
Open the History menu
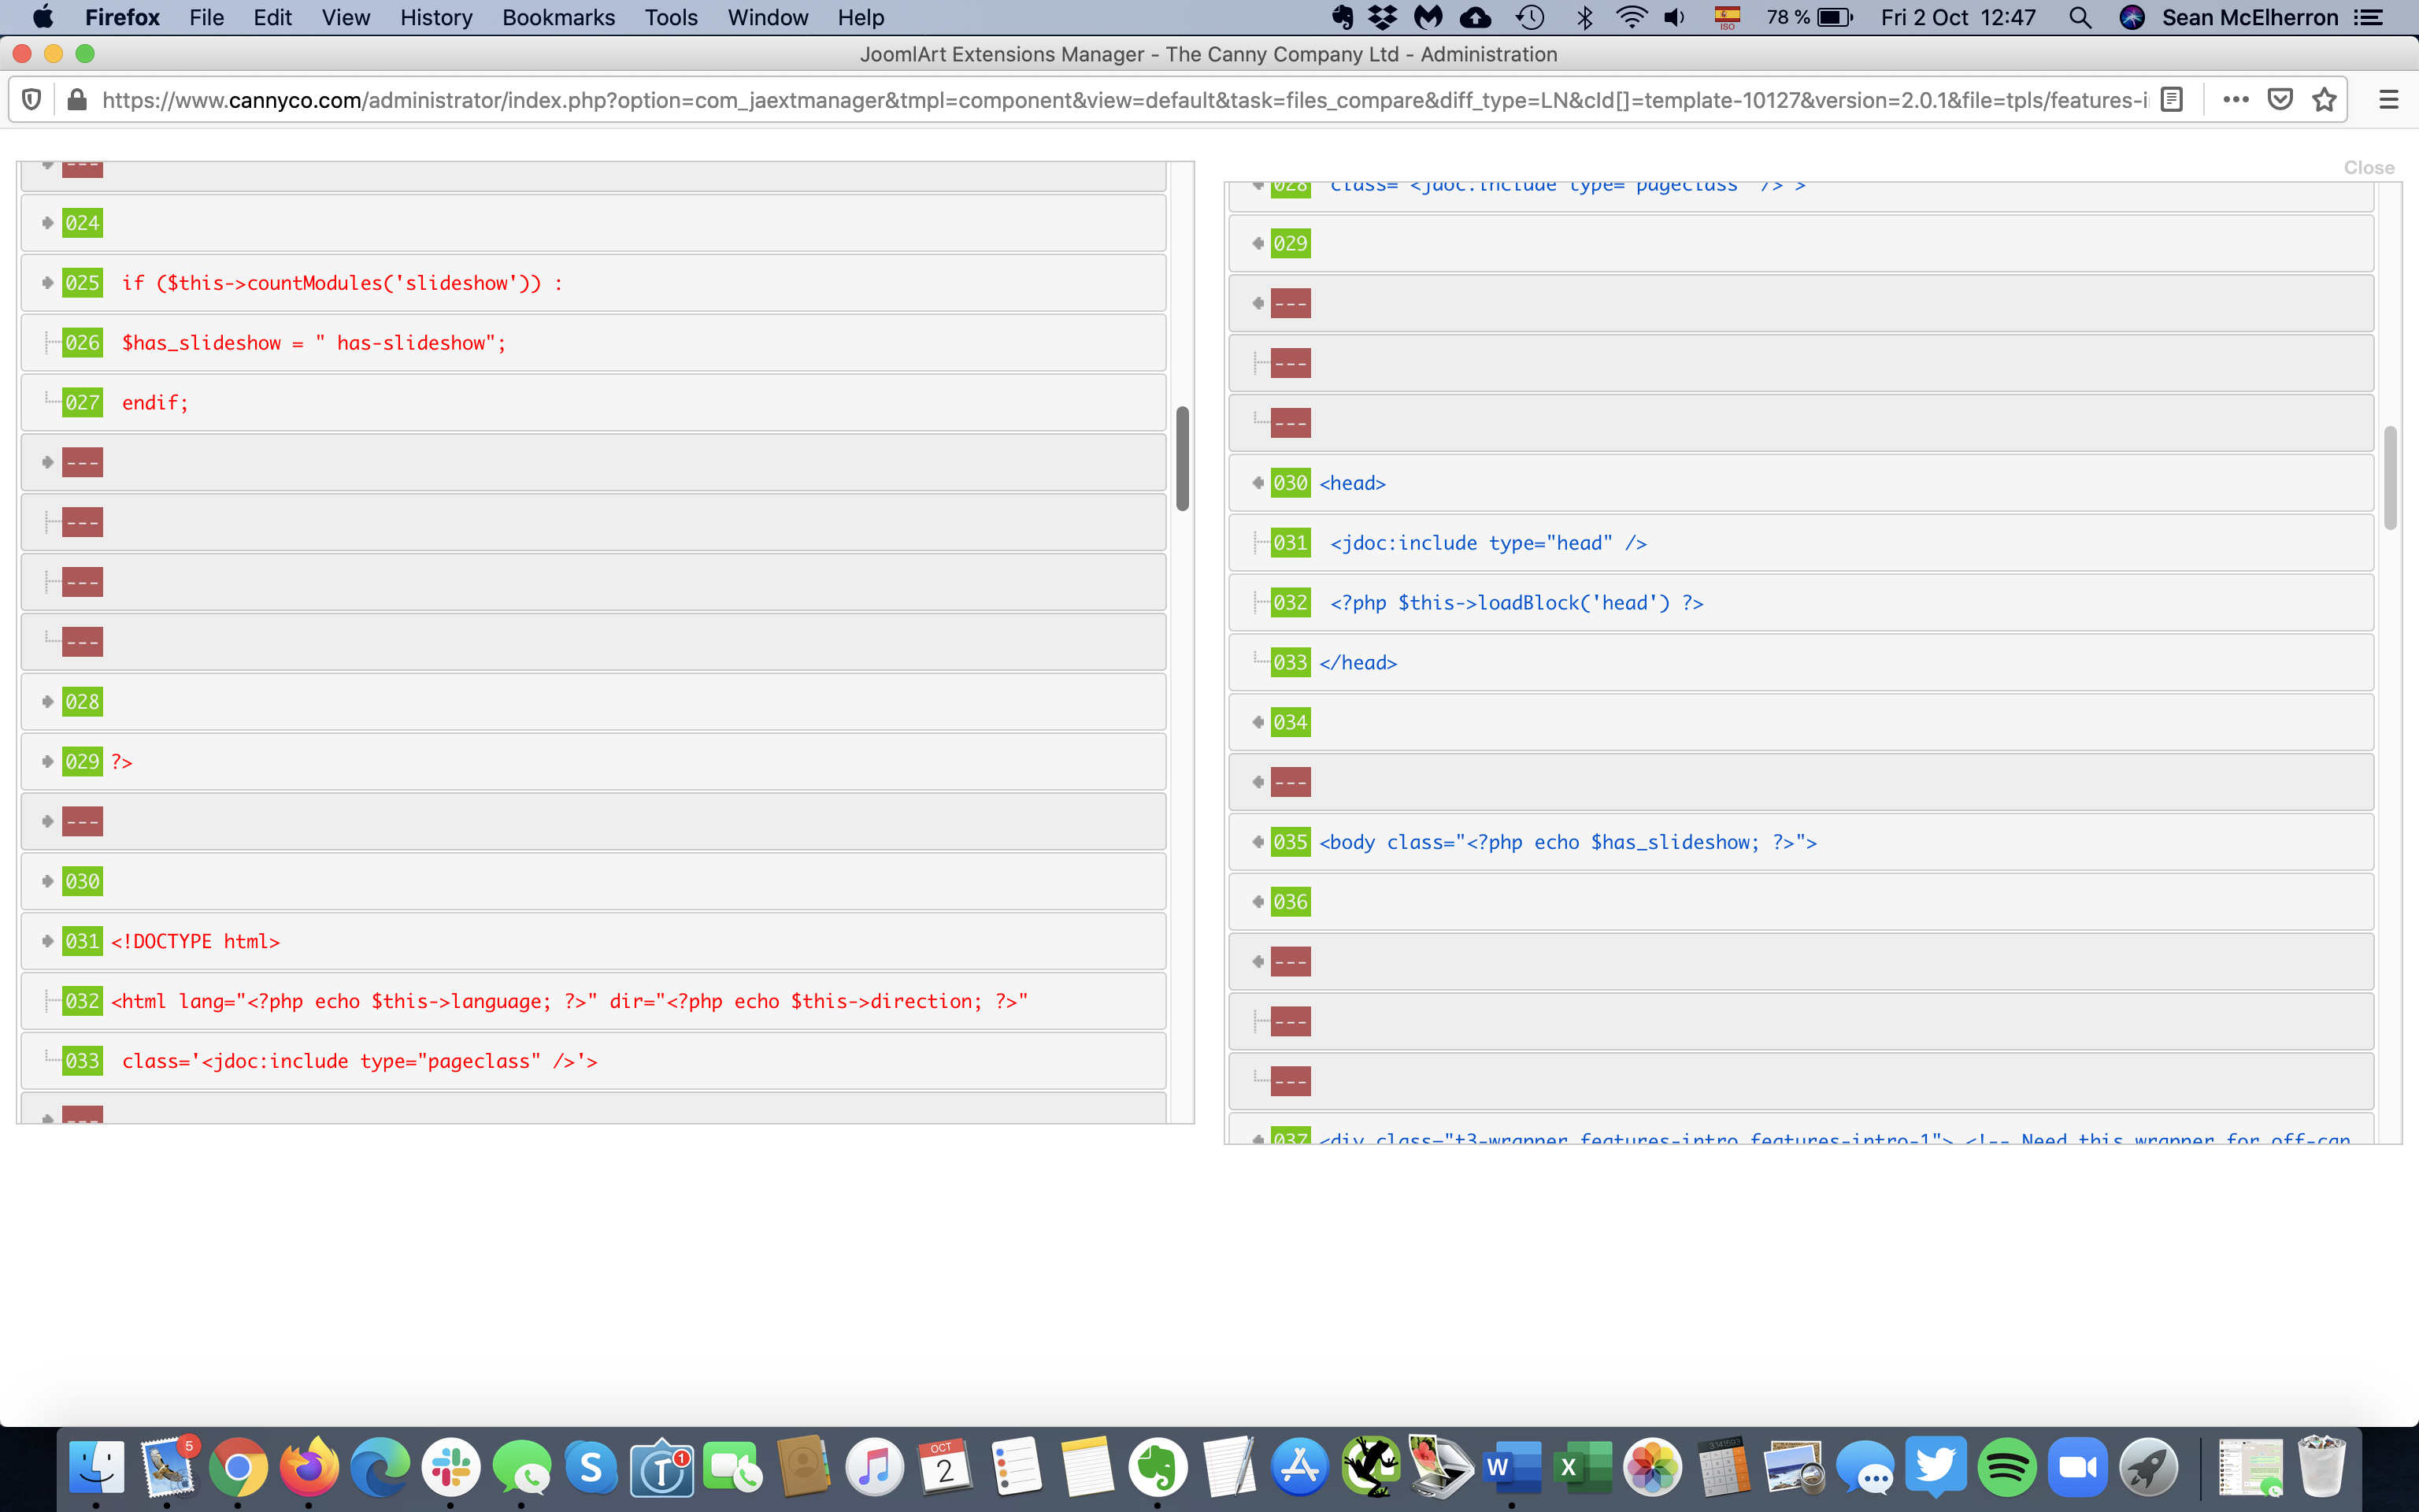435,18
